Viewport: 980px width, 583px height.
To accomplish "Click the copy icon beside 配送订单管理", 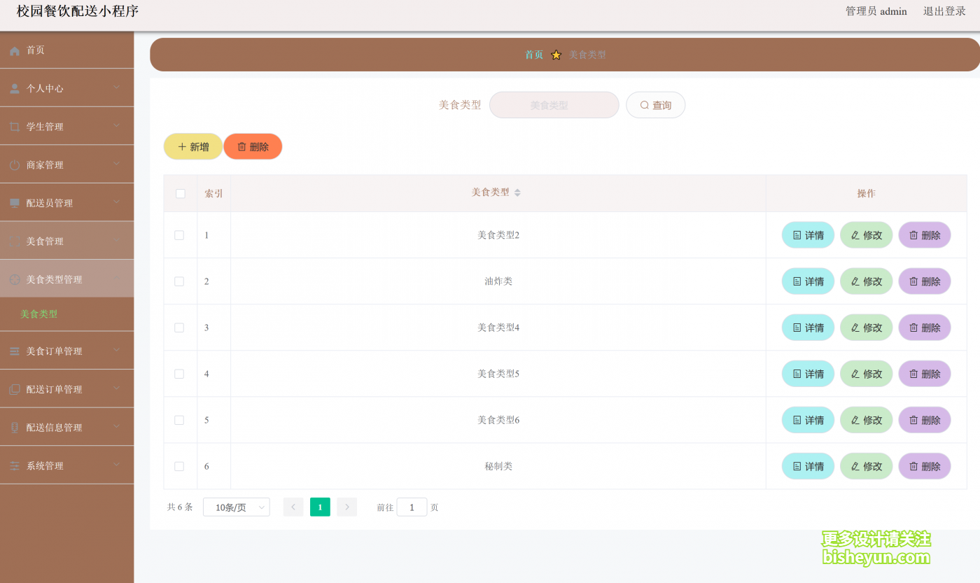I will 15,390.
